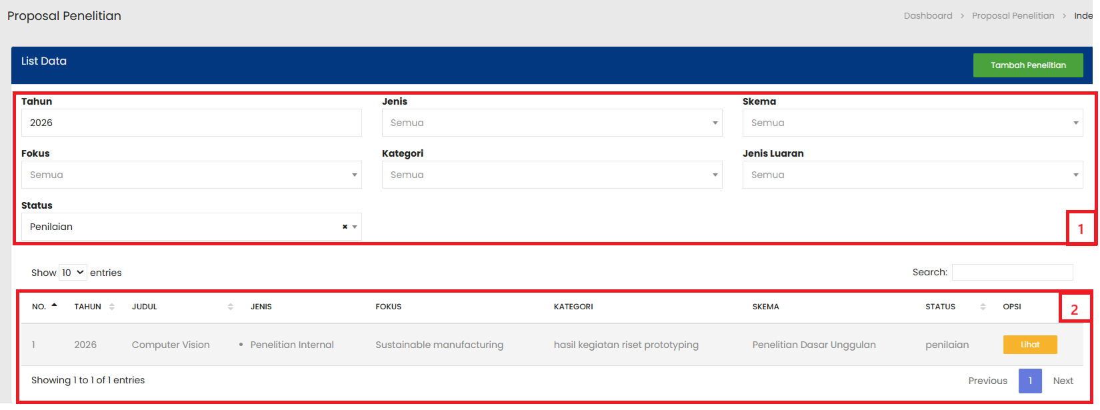This screenshot has width=1100, height=410.
Task: Open the Kategori filter dropdown
Action: coord(551,175)
